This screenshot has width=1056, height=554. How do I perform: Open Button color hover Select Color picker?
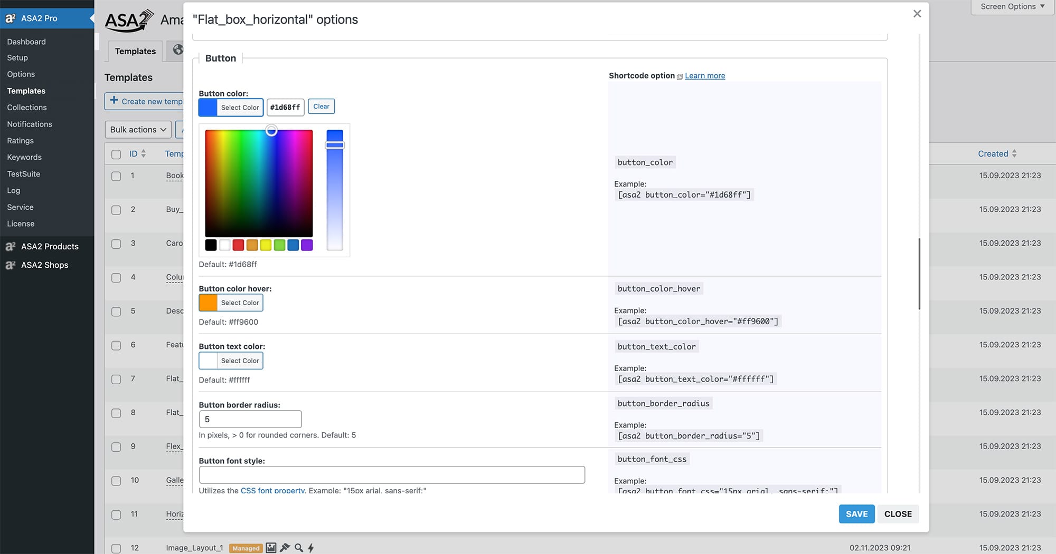pos(231,303)
